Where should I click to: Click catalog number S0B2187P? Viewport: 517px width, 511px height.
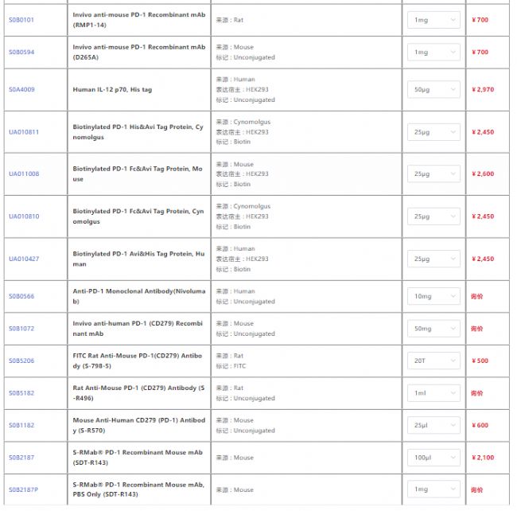23,490
